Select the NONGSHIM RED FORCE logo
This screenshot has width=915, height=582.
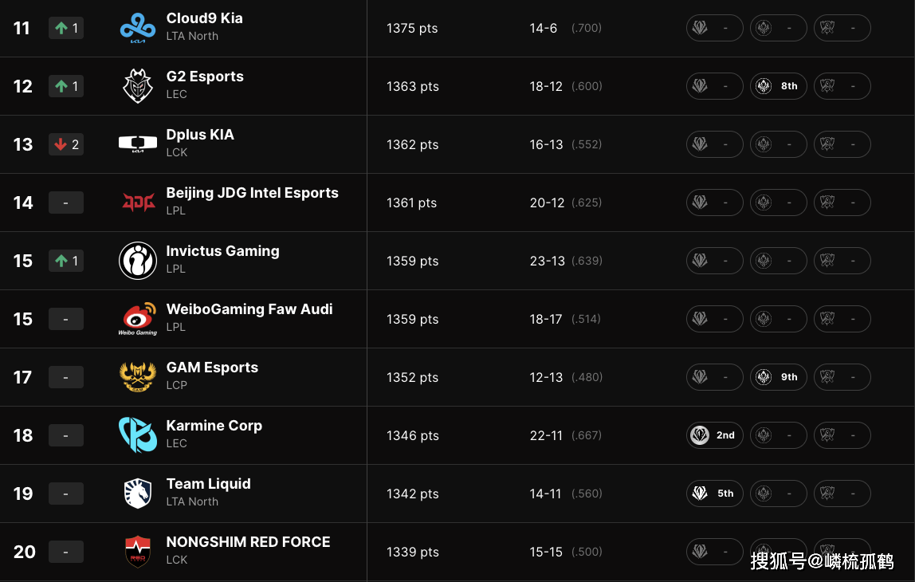tap(138, 552)
